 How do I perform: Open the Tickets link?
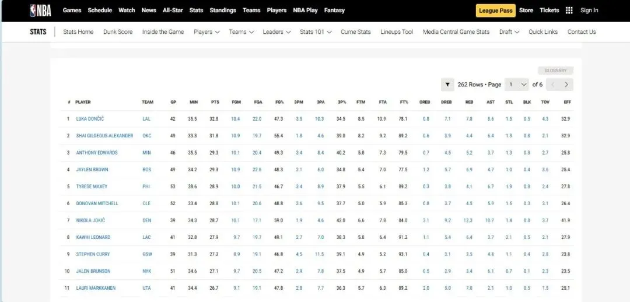coord(549,10)
